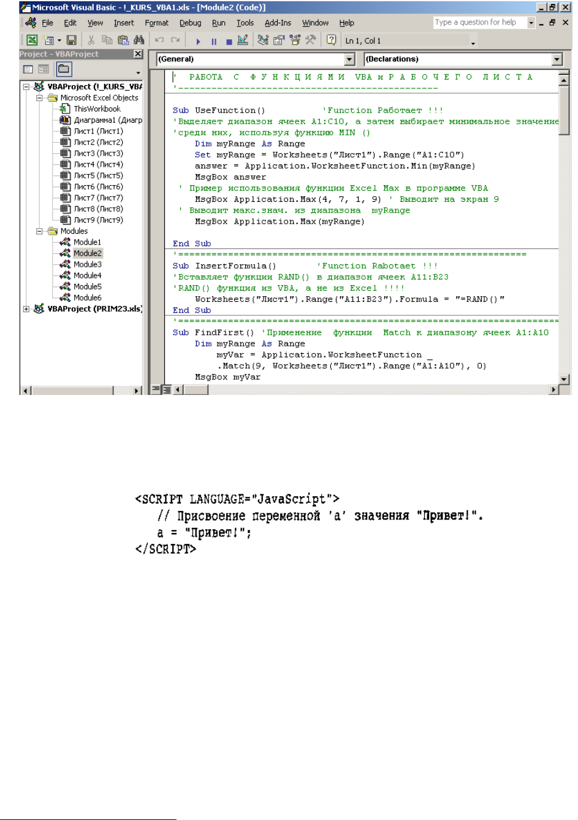Close the Project - VBAProject panel
The image size is (578, 820).
138,54
